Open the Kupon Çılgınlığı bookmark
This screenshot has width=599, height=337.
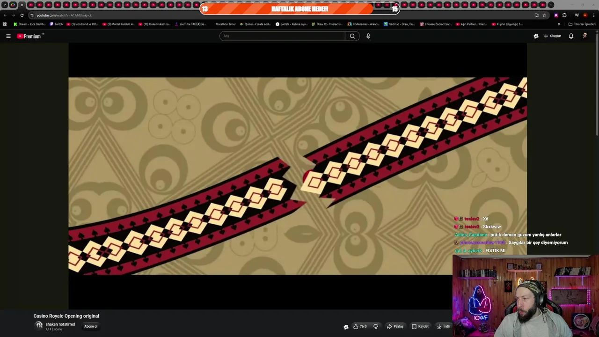pyautogui.click(x=507, y=24)
